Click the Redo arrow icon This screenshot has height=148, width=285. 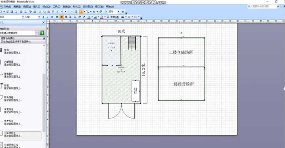point(69,12)
